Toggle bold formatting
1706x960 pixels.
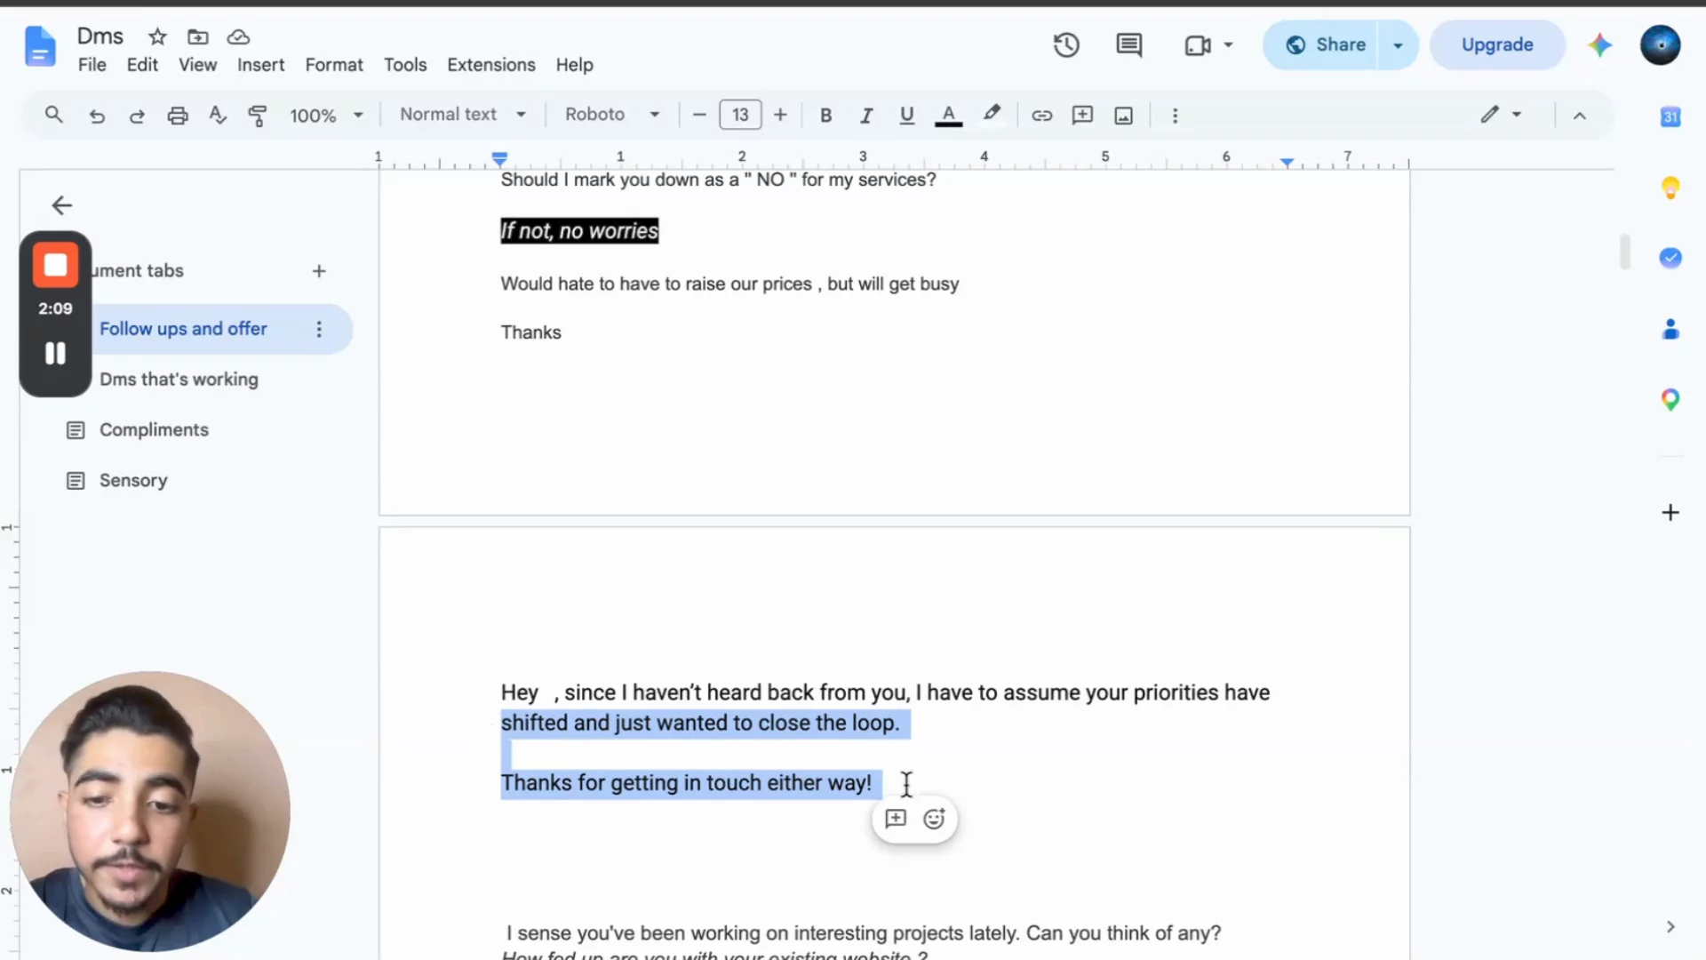pos(825,116)
